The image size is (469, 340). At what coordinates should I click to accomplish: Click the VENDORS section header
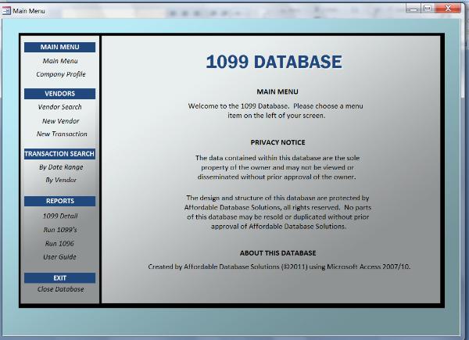(60, 94)
